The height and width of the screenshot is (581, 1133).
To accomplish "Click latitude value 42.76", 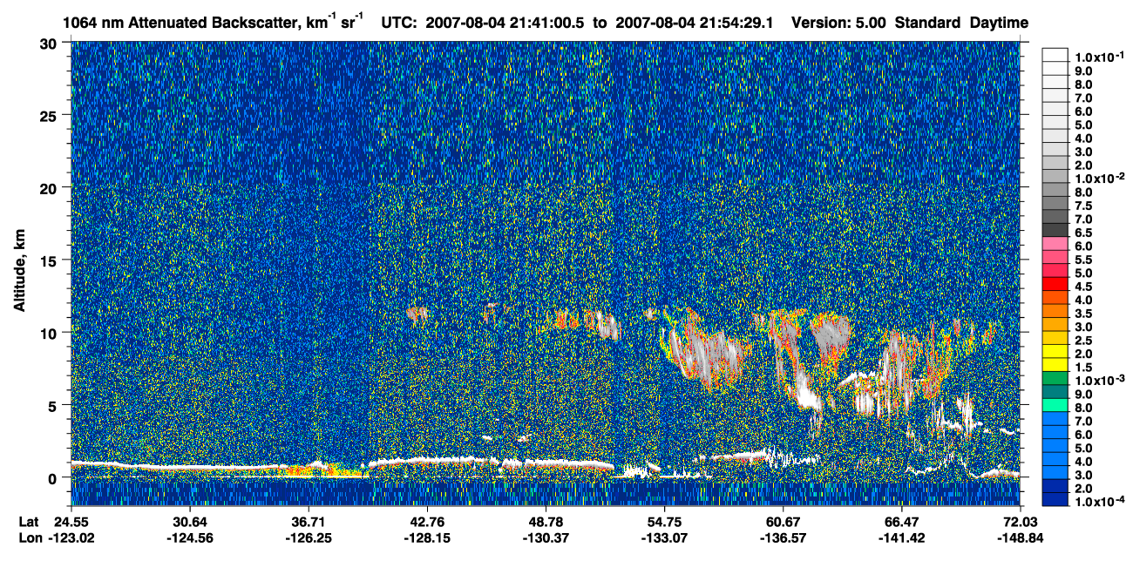I will click(427, 521).
